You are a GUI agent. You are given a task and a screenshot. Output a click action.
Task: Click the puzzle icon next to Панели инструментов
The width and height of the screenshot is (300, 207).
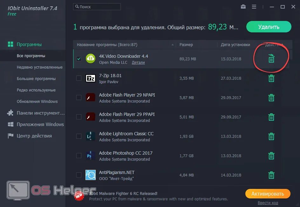(x=10, y=113)
